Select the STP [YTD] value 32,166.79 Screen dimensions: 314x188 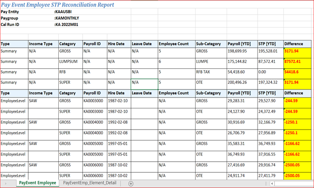click(x=270, y=124)
